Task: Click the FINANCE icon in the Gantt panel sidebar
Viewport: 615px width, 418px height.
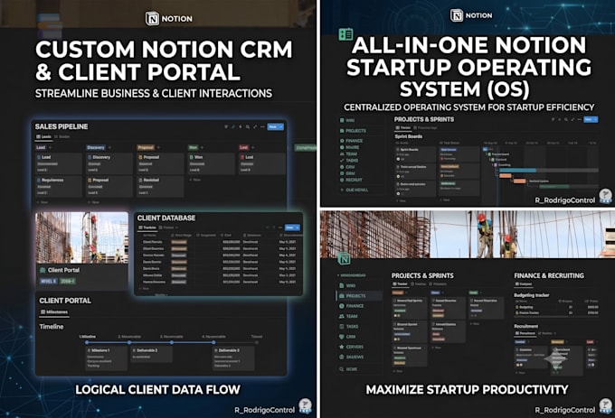Action: pyautogui.click(x=342, y=141)
